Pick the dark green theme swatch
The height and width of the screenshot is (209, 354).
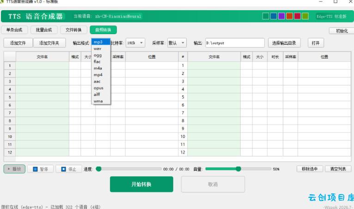click(266, 16)
